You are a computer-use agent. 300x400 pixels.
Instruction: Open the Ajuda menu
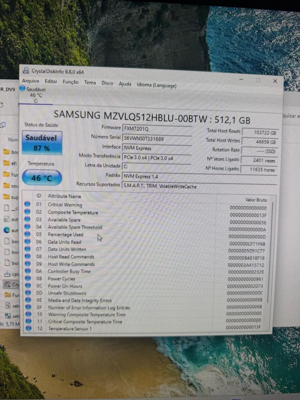pos(125,84)
